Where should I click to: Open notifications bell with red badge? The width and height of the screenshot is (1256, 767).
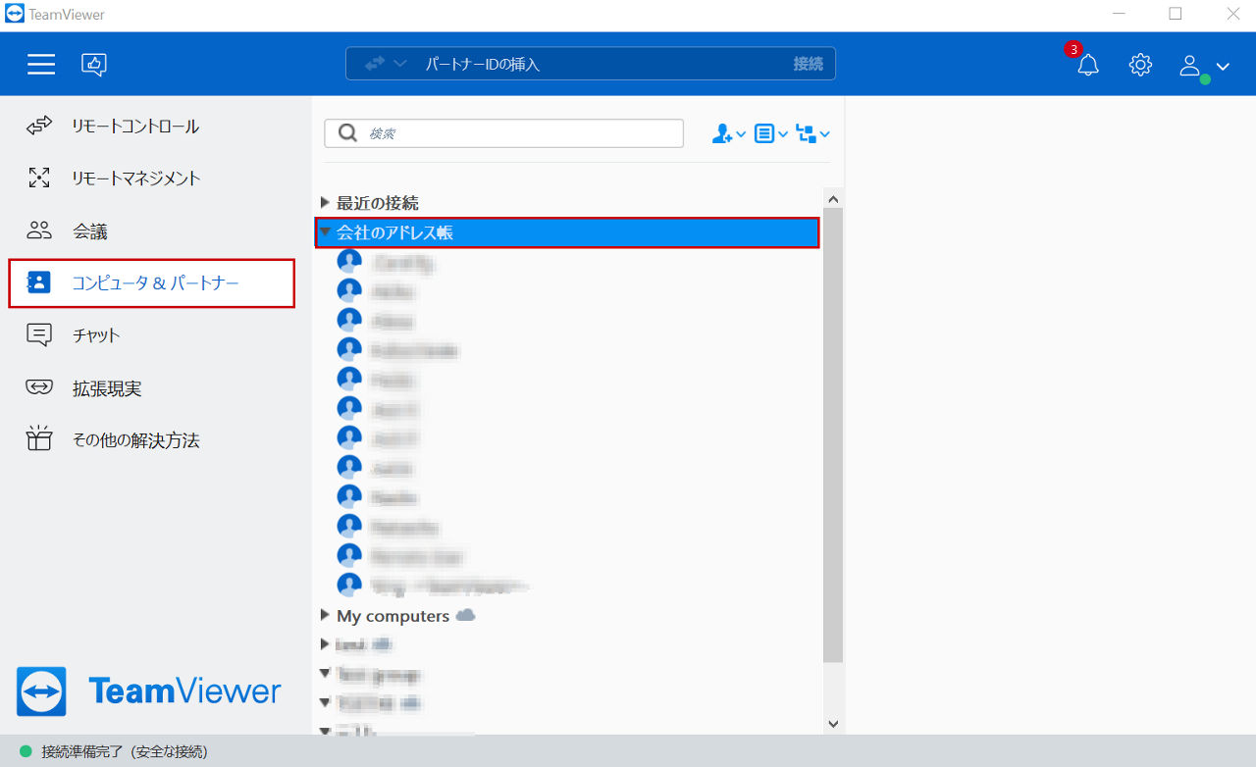click(x=1087, y=65)
